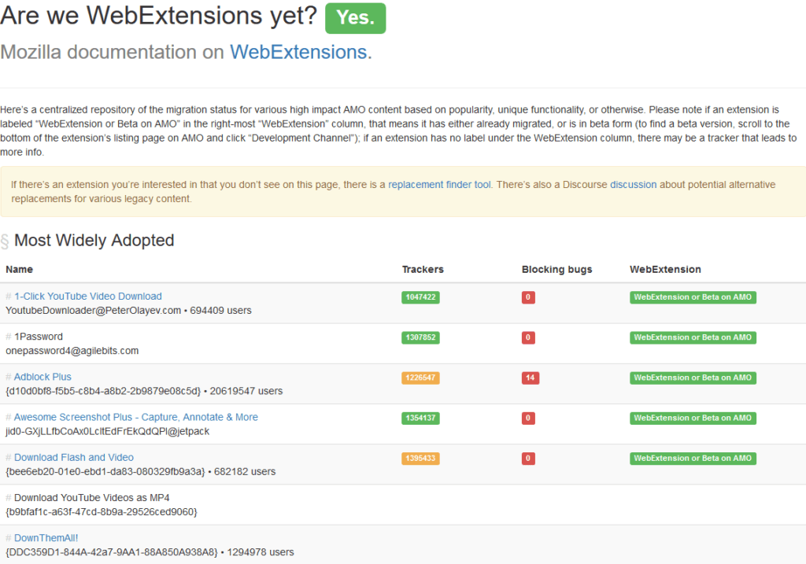Screen dimensions: 806x564
Task: Click WebExtension badge in Adblock Plus row
Action: click(x=693, y=378)
